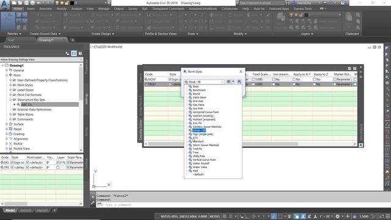
Task: Toggle the Style checkbox in SIGN* row
Action: [170, 79]
